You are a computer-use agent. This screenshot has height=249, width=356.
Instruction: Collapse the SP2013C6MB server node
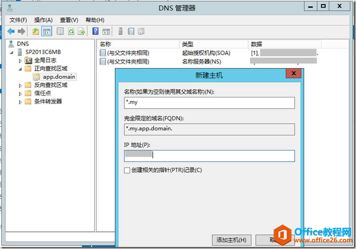12,53
